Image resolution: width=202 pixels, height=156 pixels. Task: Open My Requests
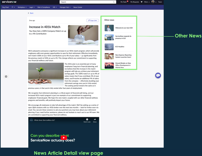[x=135, y=2]
